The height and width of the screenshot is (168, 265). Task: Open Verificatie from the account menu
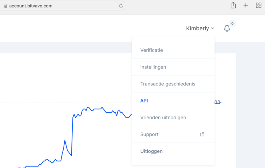tap(152, 50)
